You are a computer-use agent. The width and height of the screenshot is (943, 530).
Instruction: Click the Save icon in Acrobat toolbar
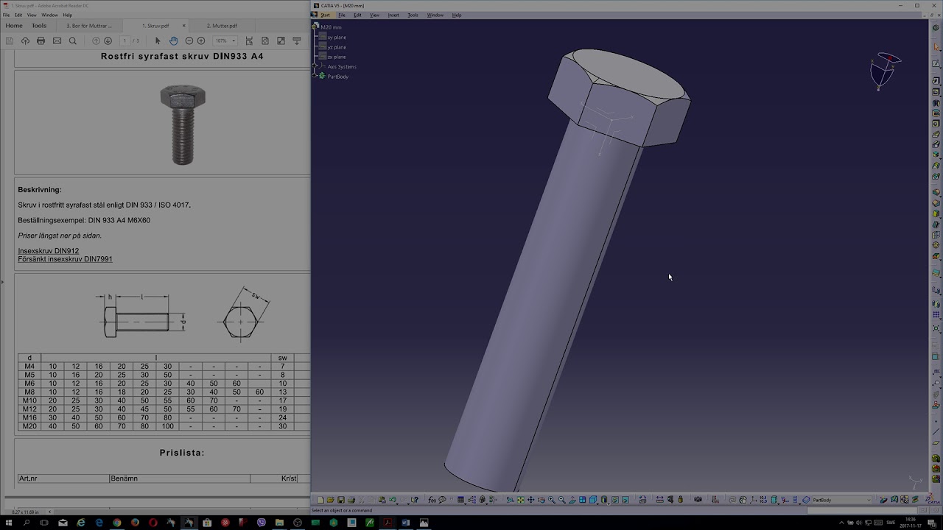[x=10, y=40]
